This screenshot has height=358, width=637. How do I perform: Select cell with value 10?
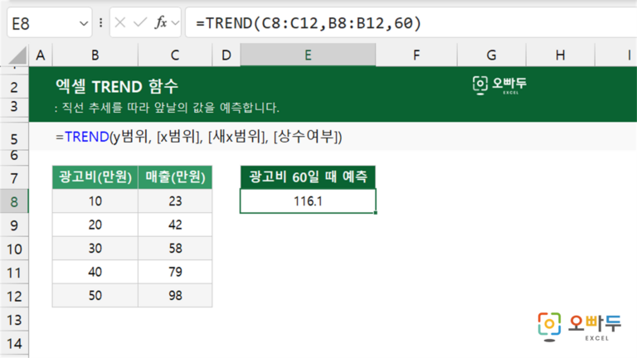(x=95, y=201)
